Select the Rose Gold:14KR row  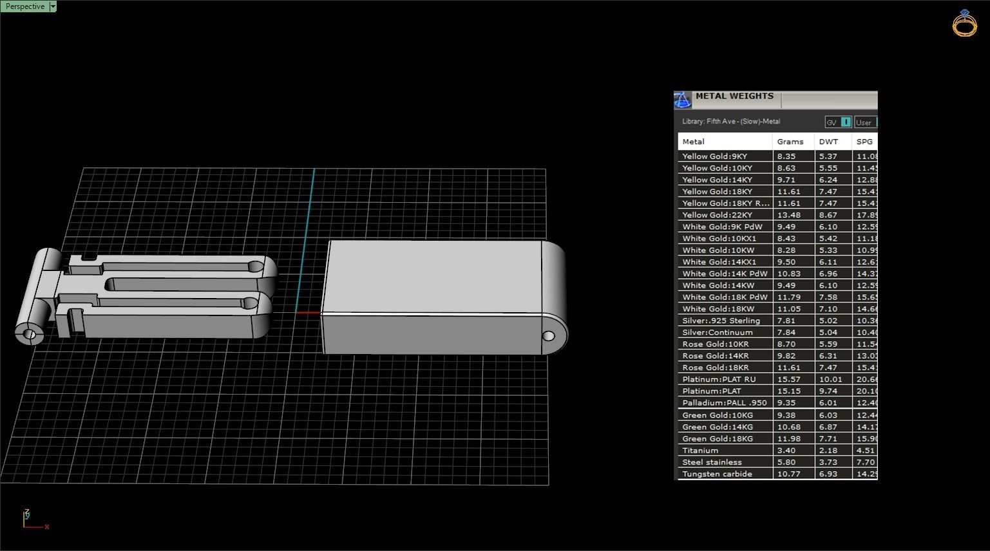777,356
